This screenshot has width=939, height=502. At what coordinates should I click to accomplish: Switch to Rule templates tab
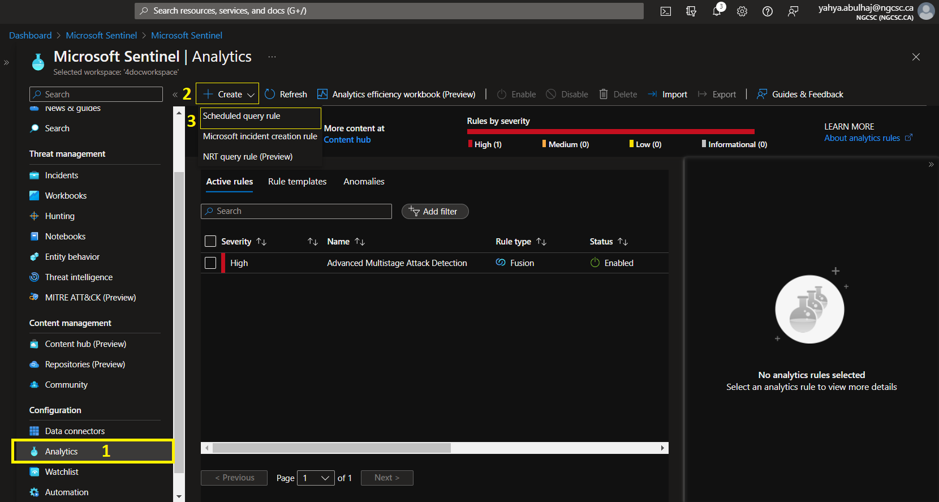click(x=298, y=182)
